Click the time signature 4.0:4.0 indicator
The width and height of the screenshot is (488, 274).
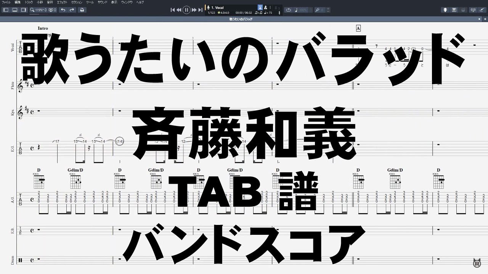point(223,13)
